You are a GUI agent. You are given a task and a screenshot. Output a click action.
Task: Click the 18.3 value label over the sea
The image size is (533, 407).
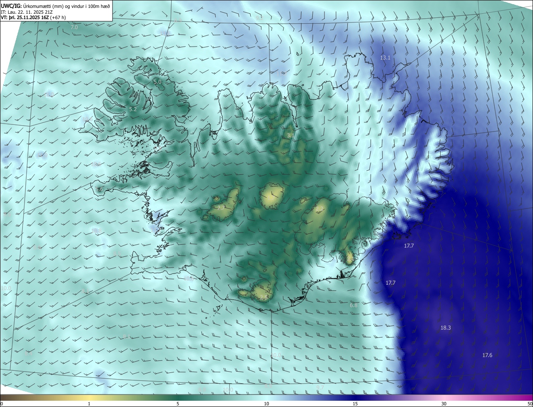pyautogui.click(x=446, y=328)
